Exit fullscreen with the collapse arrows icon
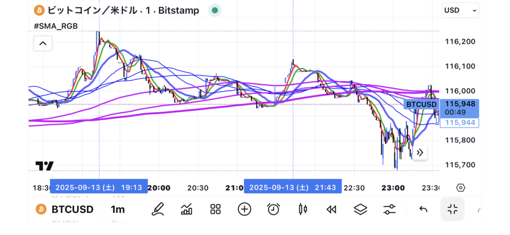The width and height of the screenshot is (510, 235). click(x=452, y=209)
